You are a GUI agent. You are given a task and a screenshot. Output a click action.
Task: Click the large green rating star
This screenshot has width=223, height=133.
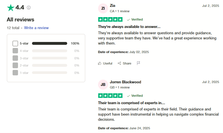[11, 8]
